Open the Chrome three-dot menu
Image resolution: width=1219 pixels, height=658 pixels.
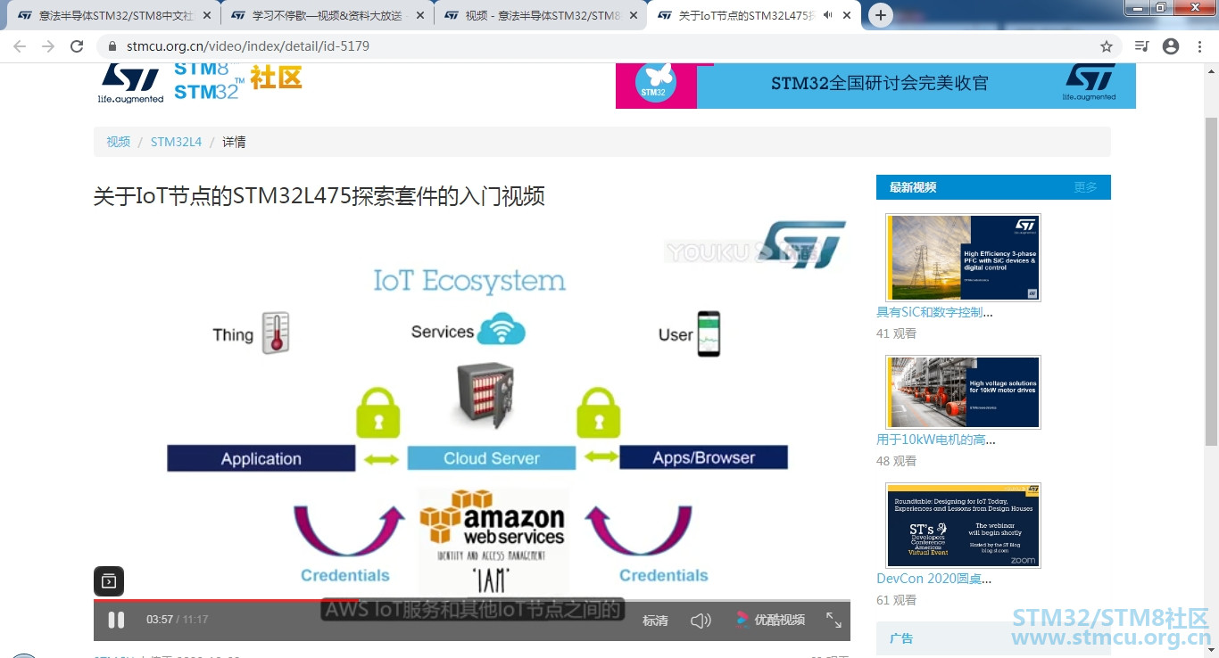click(x=1199, y=46)
